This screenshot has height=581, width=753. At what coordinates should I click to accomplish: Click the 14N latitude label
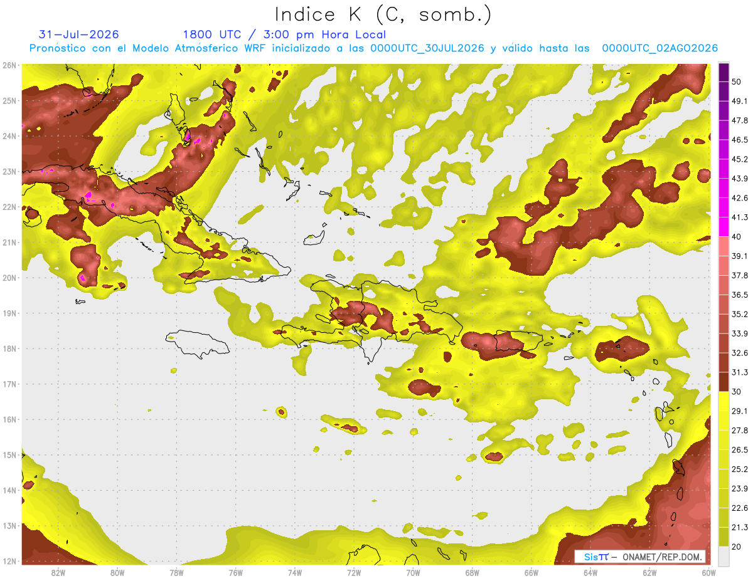pos(9,490)
